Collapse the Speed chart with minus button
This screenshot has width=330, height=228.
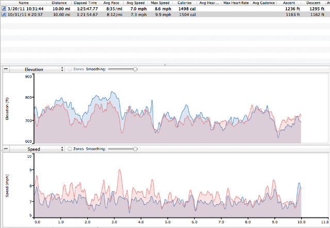point(6,149)
